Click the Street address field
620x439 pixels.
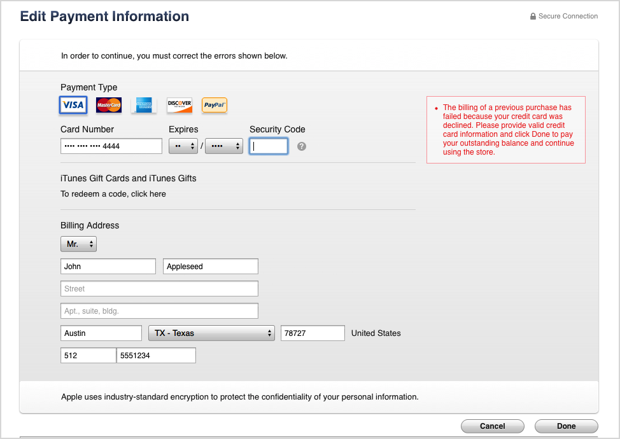159,289
